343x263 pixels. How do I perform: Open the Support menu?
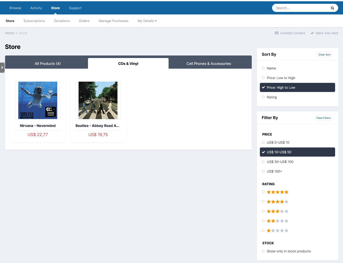point(75,8)
